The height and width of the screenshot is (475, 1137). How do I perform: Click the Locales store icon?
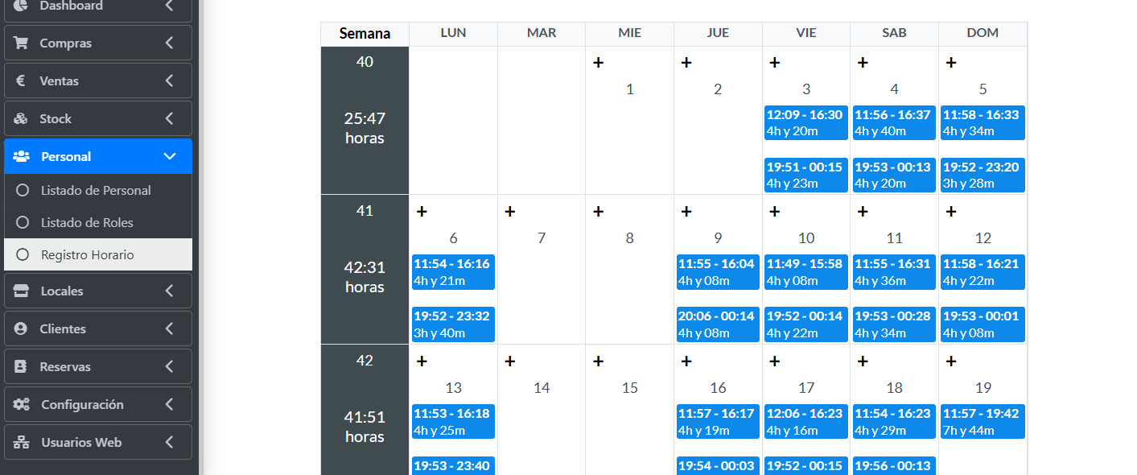22,291
